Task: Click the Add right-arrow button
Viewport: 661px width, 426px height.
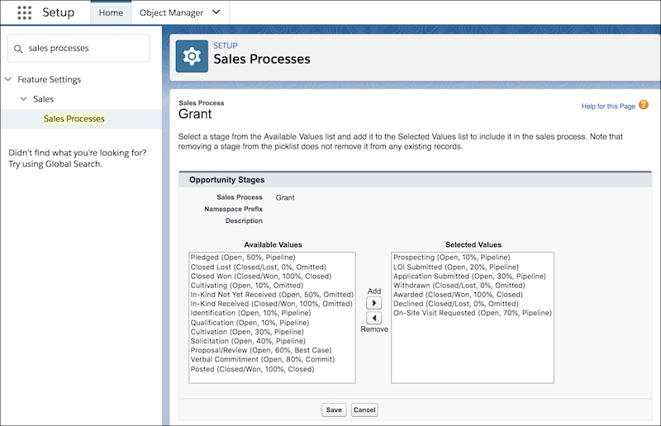Action: point(374,303)
